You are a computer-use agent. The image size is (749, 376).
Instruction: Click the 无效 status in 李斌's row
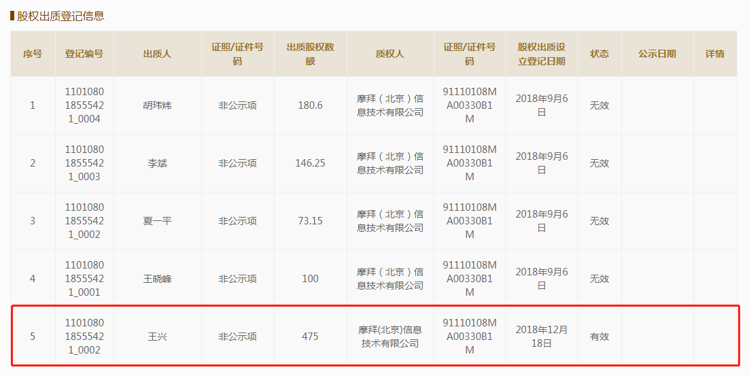click(599, 163)
